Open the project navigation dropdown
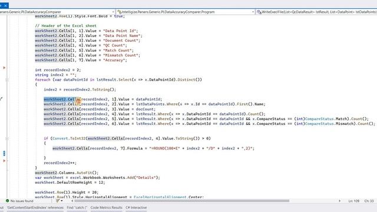The width and height of the screenshot is (377, 212). 113,12
